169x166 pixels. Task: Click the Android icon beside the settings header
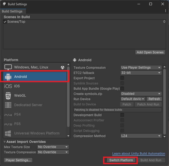click(75, 60)
